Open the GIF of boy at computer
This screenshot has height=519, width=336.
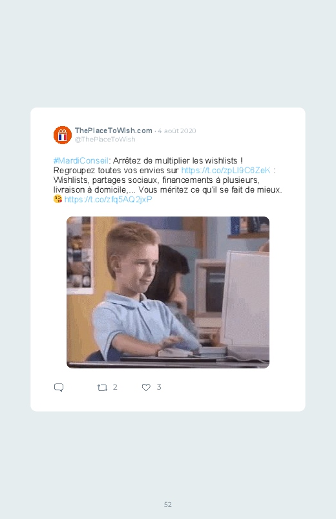point(168,292)
